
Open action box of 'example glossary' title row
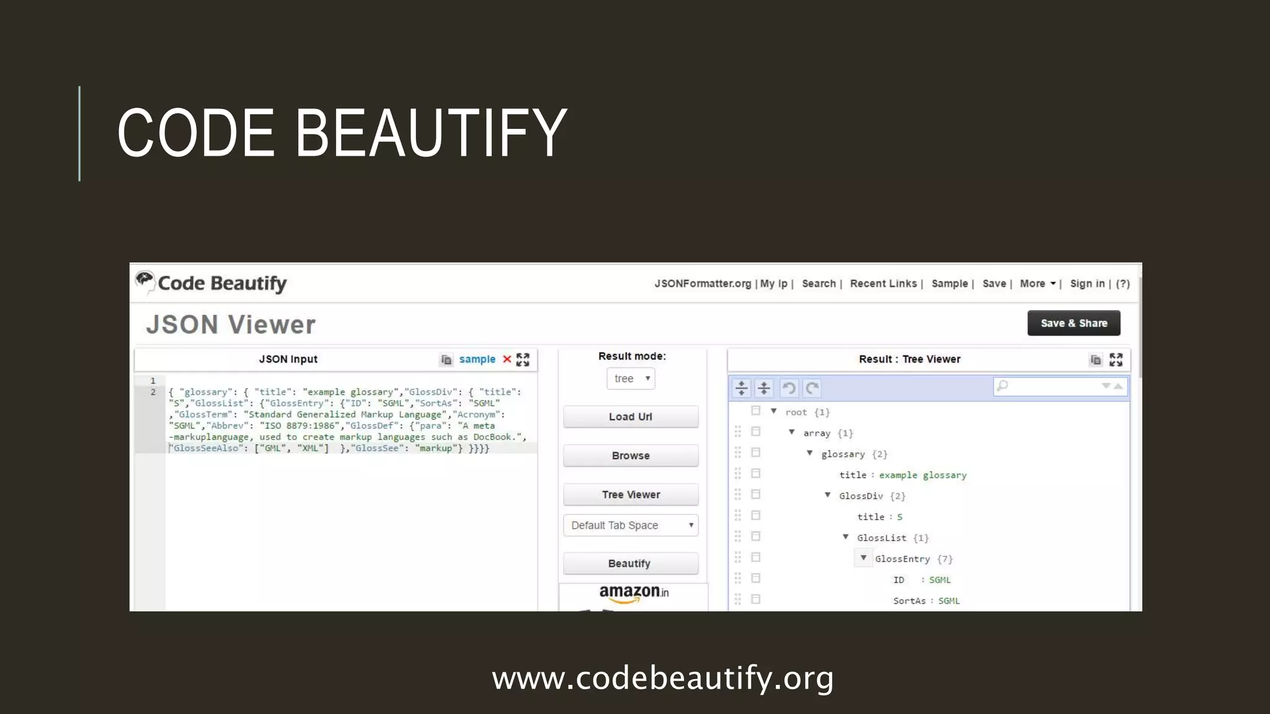[x=755, y=474]
